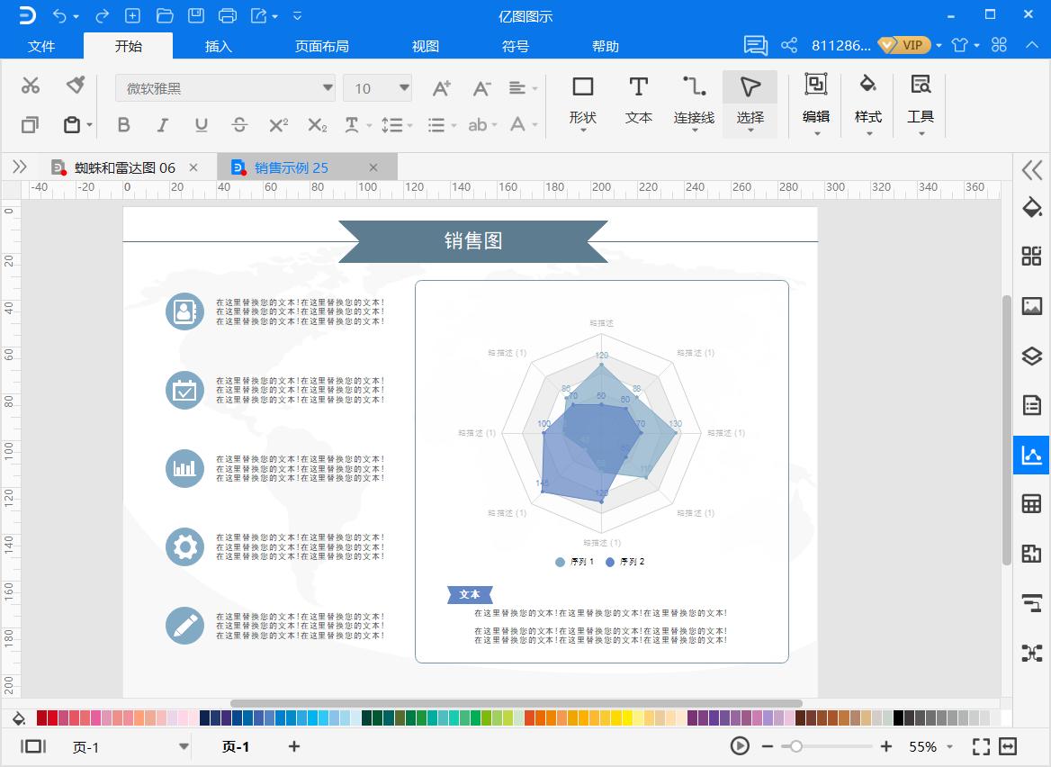Click the scissors cut icon
This screenshot has height=767, width=1051.
(x=30, y=85)
